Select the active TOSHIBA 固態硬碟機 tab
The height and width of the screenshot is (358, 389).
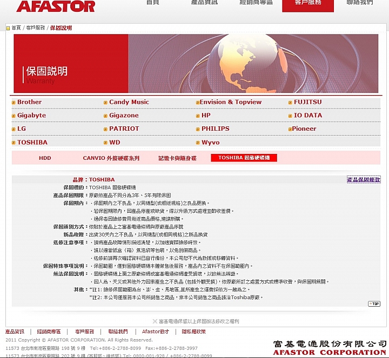(x=244, y=158)
